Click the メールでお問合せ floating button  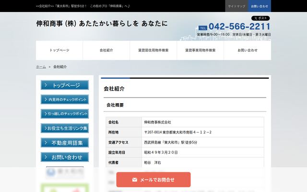coord(153,180)
